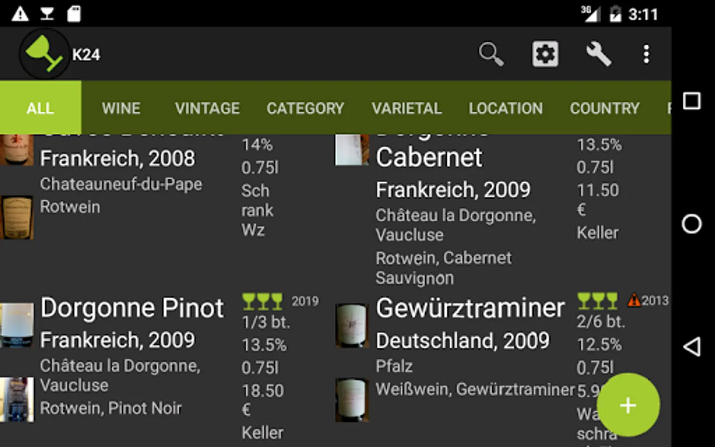Tap the Android recent apps square button
This screenshot has width=715, height=447.
[x=692, y=101]
